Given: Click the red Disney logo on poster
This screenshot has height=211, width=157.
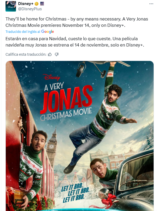Looking at the screenshot, I should tap(52, 77).
